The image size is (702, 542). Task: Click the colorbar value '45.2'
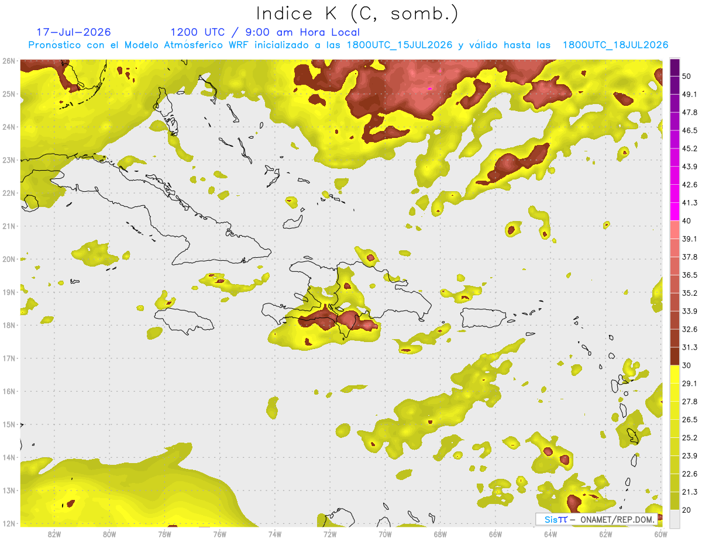point(690,149)
